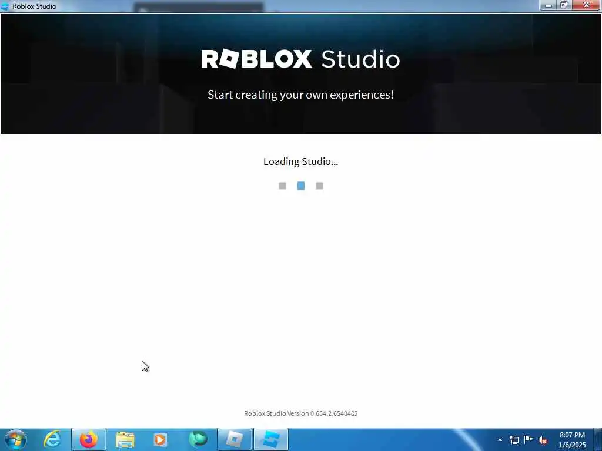Click the Roblox Studio version number text
602x451 pixels.
tap(300, 413)
